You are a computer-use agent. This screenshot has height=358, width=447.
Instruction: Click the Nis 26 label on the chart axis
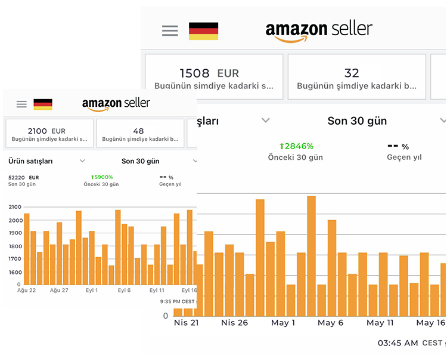pyautogui.click(x=234, y=323)
